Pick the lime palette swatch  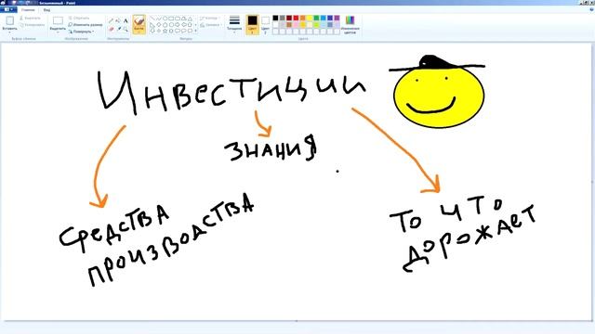point(316,25)
